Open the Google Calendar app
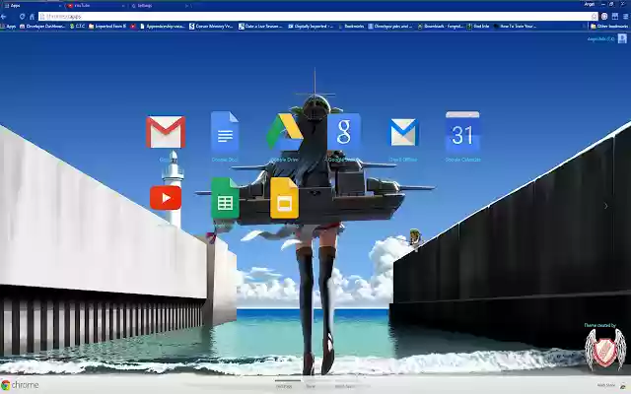 (462, 132)
